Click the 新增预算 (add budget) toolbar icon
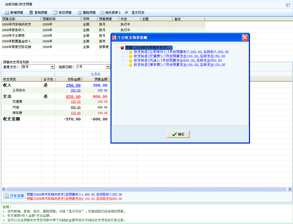293x224 pixels. [x=7, y=13]
